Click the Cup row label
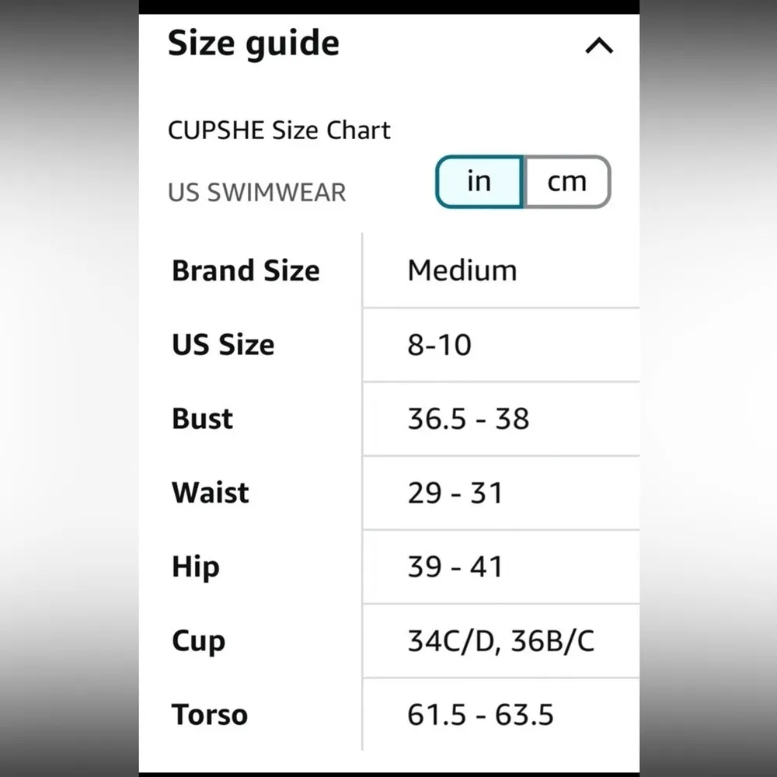777x777 pixels. (x=198, y=641)
